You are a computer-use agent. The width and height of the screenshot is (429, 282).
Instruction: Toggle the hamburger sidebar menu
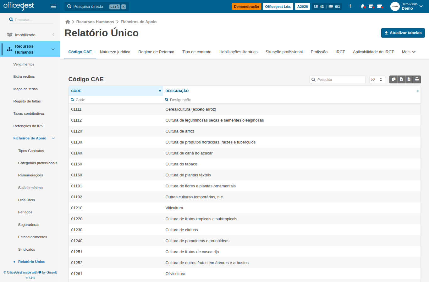click(53, 6)
